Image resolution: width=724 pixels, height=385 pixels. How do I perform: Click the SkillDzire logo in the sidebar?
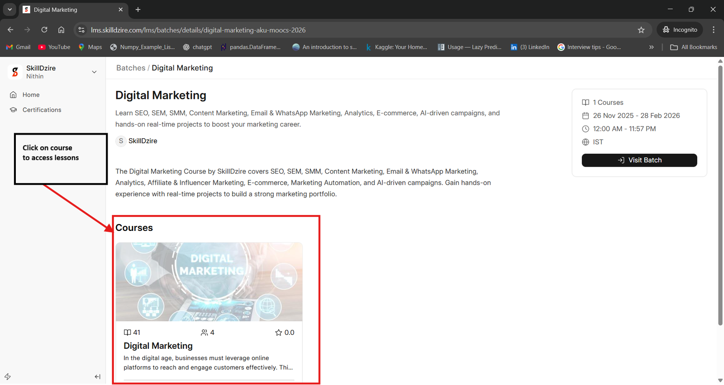point(15,72)
